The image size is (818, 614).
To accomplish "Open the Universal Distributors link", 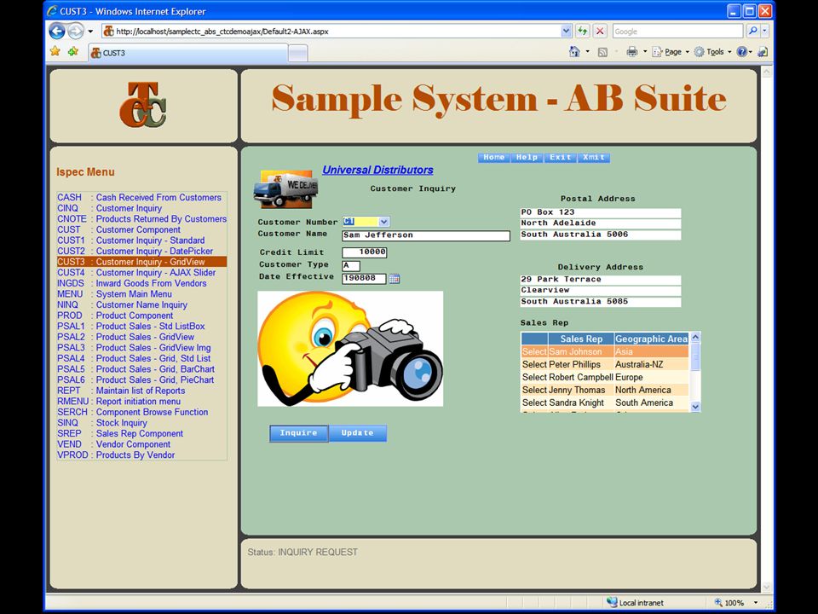I will [377, 170].
